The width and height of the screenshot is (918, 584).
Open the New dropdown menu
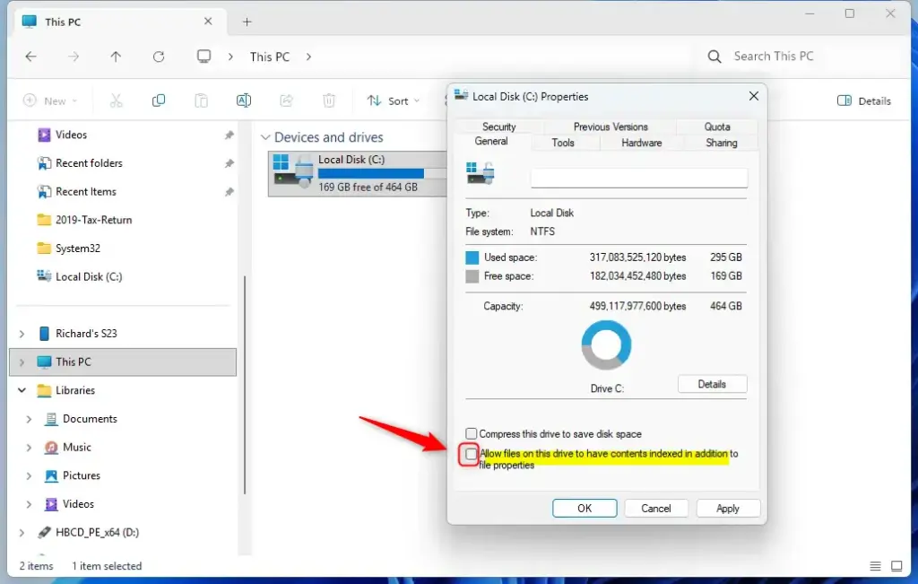click(50, 100)
